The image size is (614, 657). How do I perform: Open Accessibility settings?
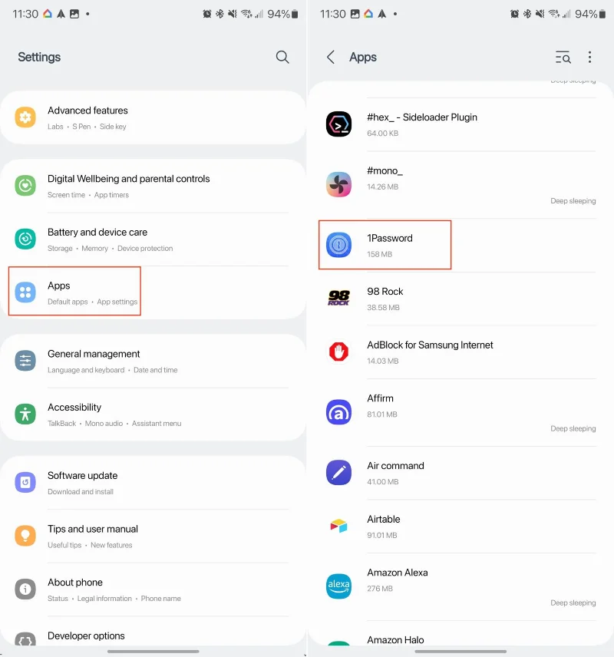74,414
